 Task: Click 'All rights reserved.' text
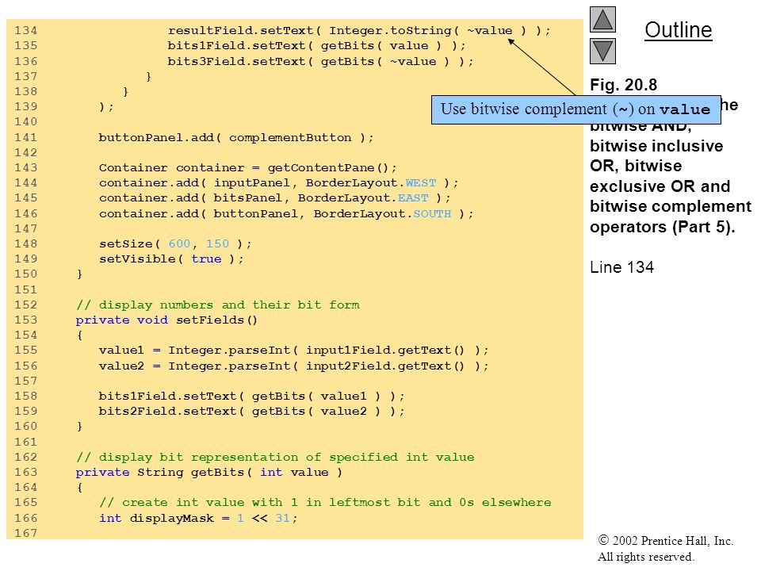[646, 557]
